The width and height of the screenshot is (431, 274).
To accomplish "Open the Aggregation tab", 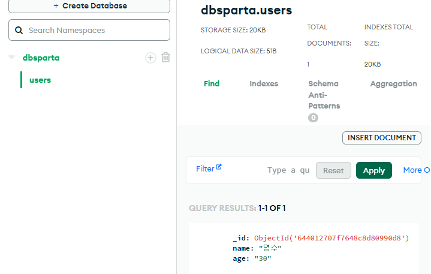I will [393, 83].
